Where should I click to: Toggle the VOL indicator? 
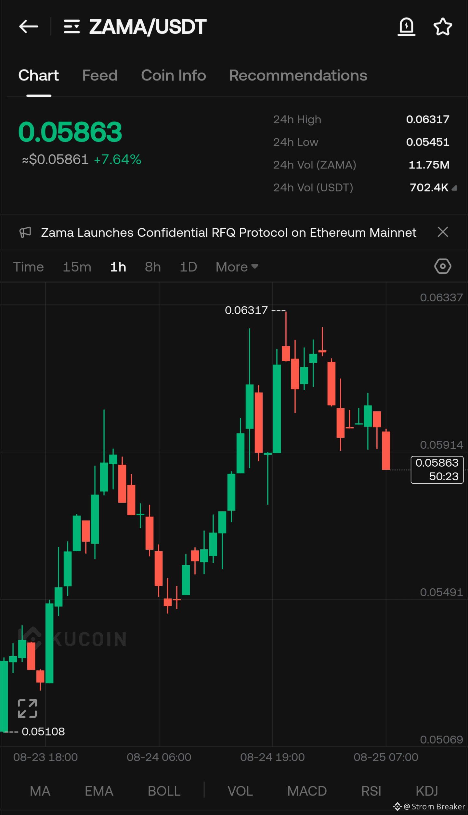click(x=240, y=791)
